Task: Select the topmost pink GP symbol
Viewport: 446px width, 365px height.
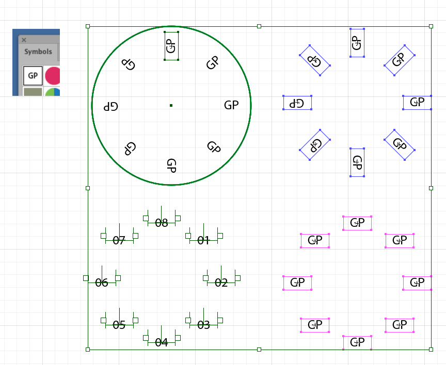Action: (x=357, y=223)
